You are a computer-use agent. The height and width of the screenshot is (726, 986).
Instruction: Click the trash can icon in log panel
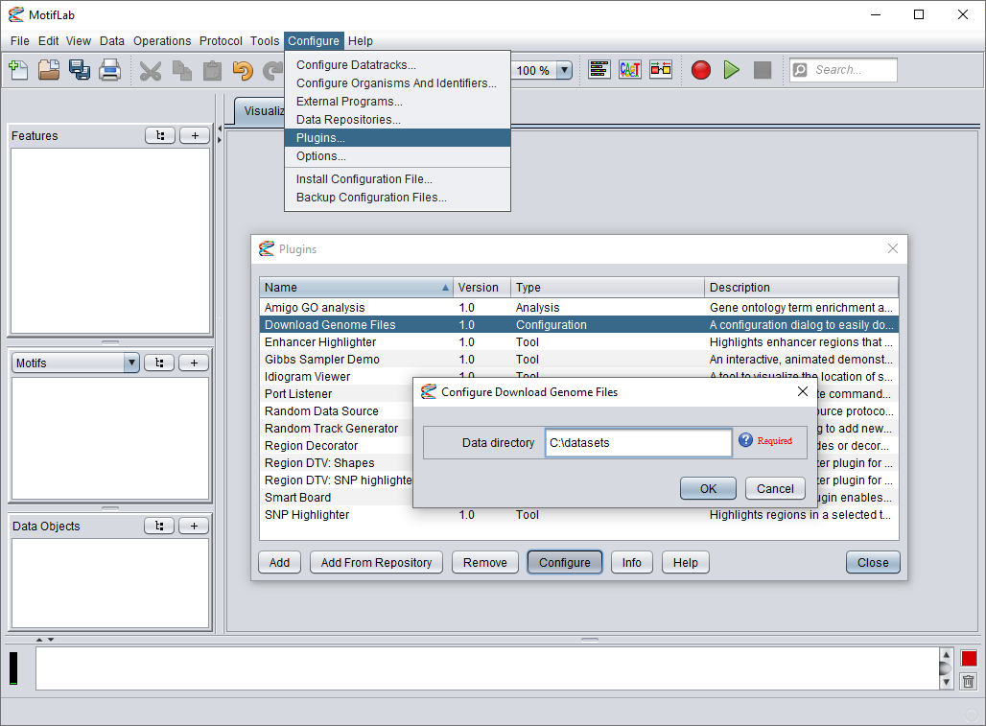(x=969, y=681)
